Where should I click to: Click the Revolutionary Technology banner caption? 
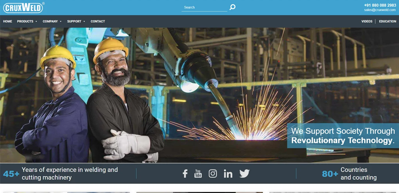click(x=343, y=136)
